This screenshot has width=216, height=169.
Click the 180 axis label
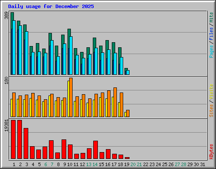tap(6, 81)
